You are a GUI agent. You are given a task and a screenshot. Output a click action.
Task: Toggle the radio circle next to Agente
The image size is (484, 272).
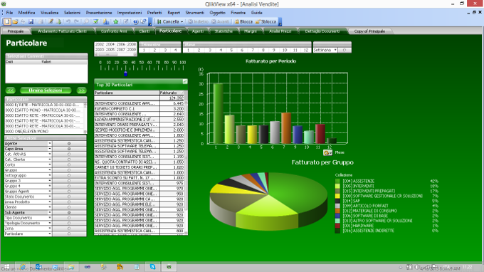(69, 144)
